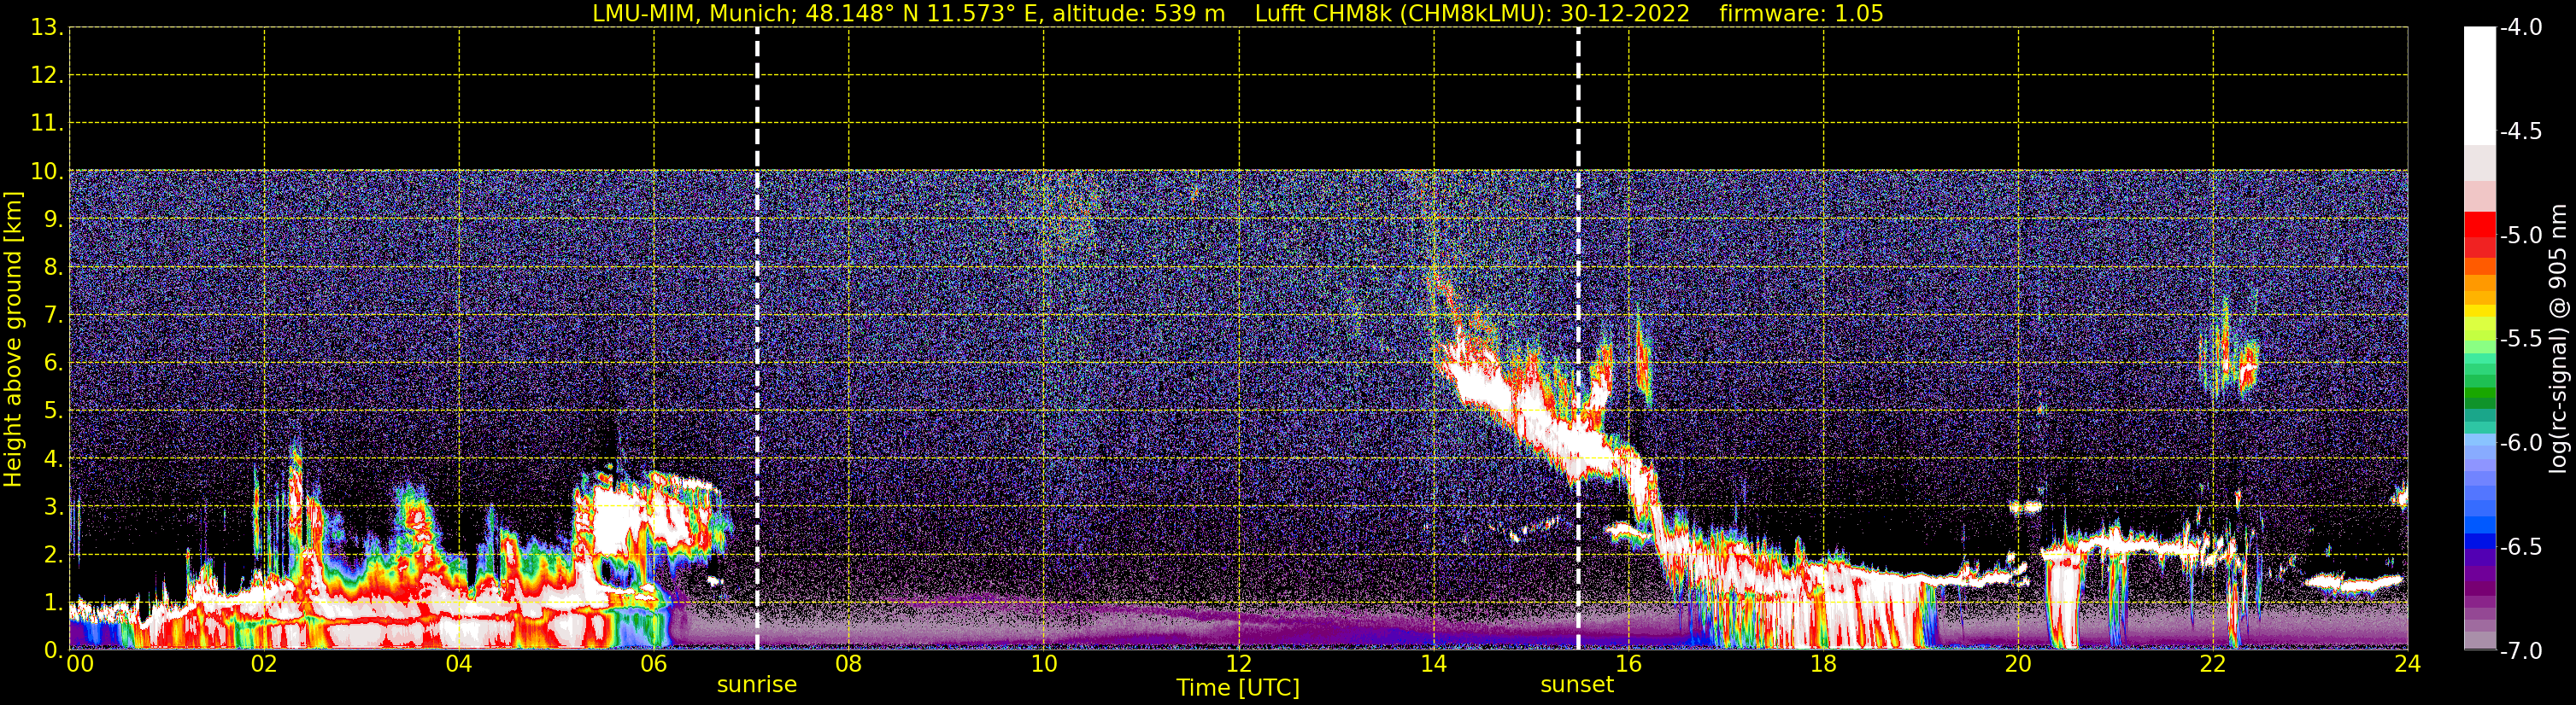Select the "16" time axis tick label
Screen dimensions: 2576x705
[1629, 664]
